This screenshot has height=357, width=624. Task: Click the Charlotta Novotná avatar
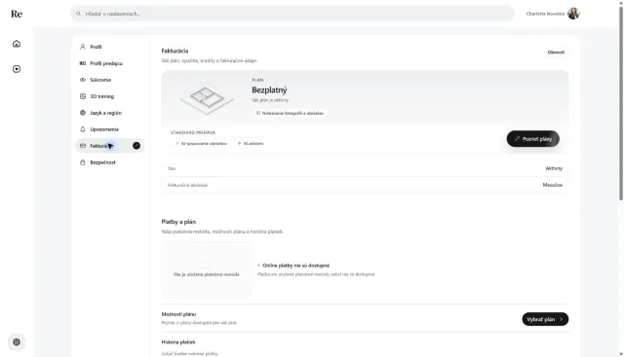click(573, 14)
